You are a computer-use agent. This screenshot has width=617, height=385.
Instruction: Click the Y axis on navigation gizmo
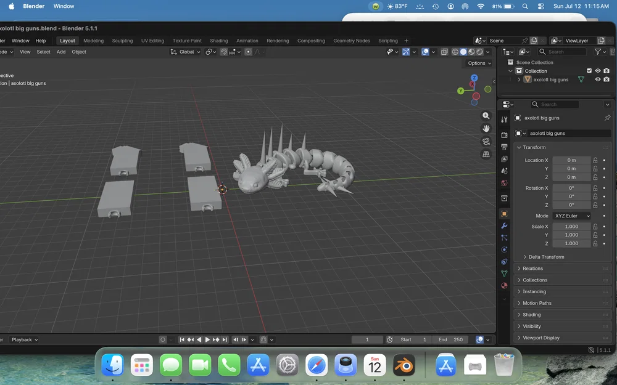click(461, 91)
